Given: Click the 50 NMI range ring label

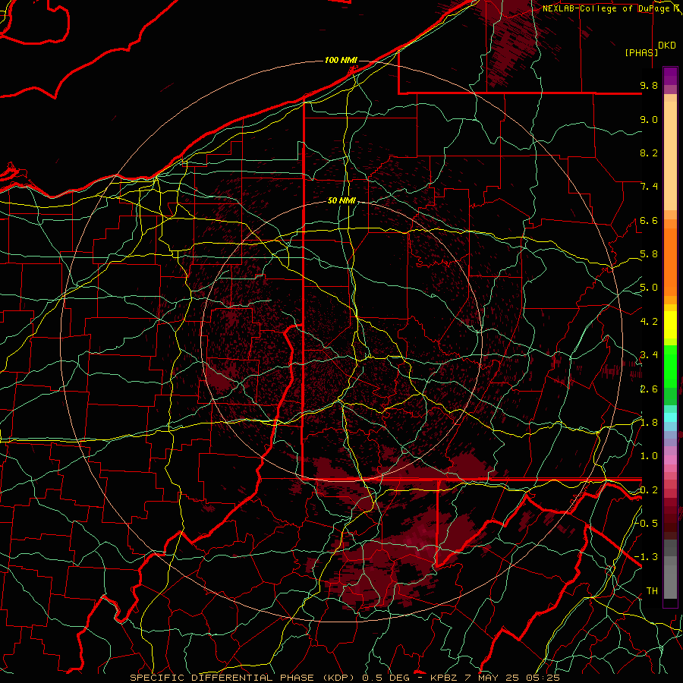Looking at the screenshot, I should click(x=341, y=201).
